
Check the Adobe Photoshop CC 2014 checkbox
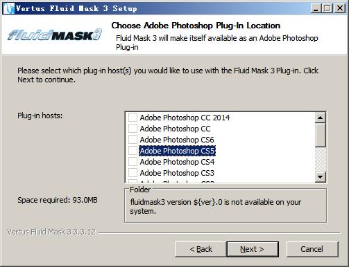tap(133, 118)
